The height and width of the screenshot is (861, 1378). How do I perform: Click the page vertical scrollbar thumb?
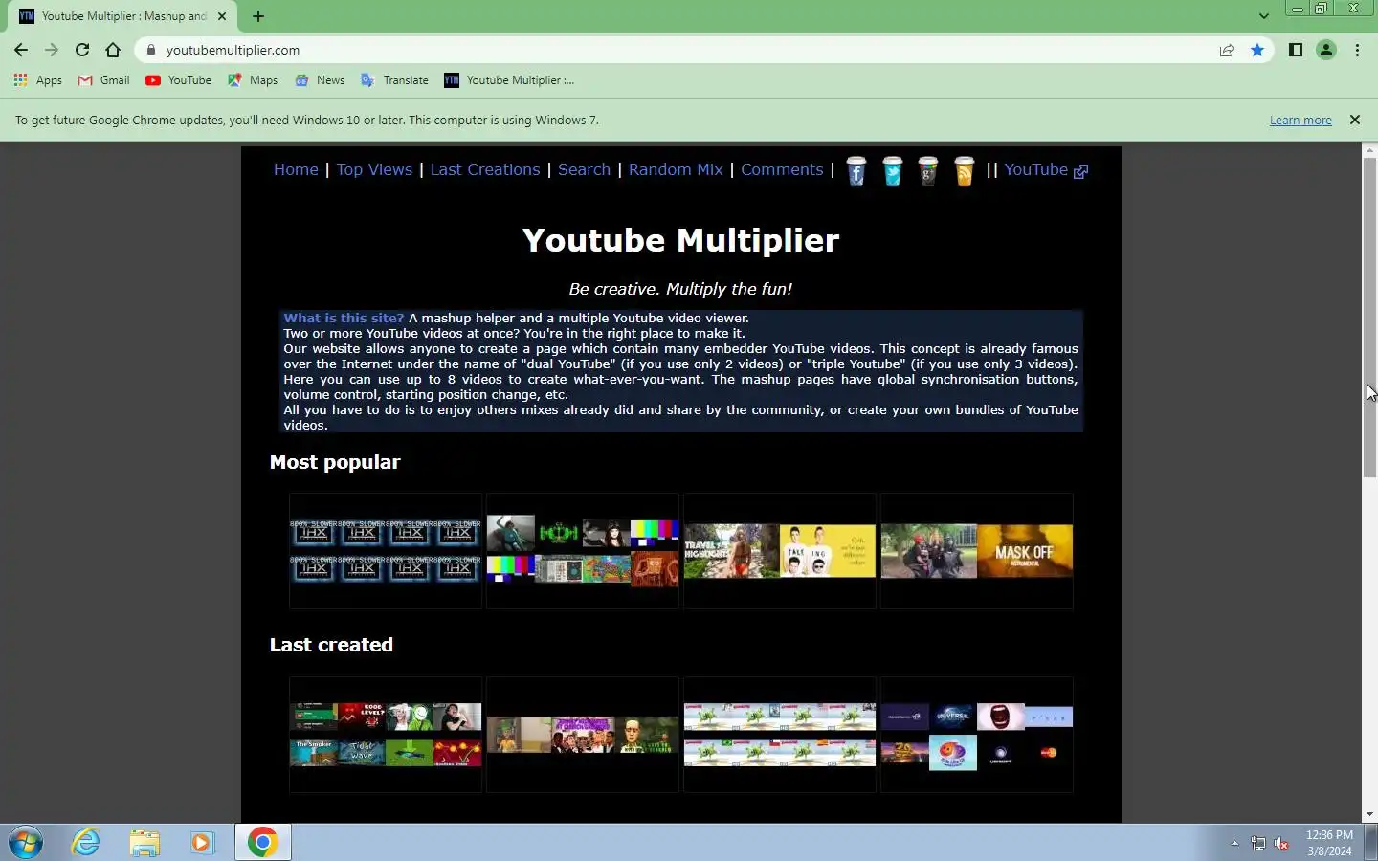1369,318
